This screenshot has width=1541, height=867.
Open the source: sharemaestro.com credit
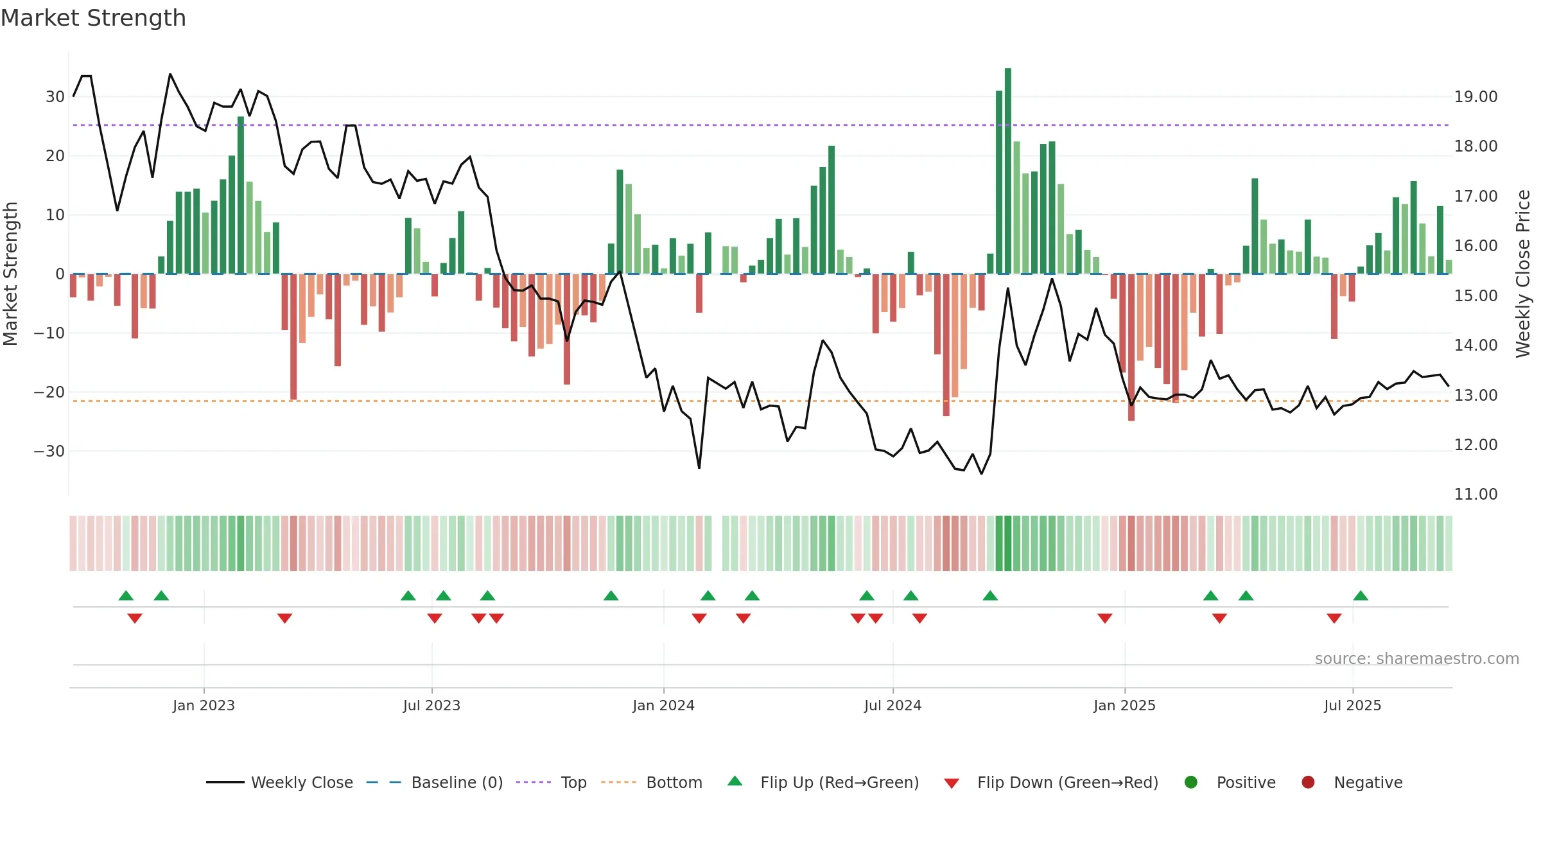point(1417,659)
